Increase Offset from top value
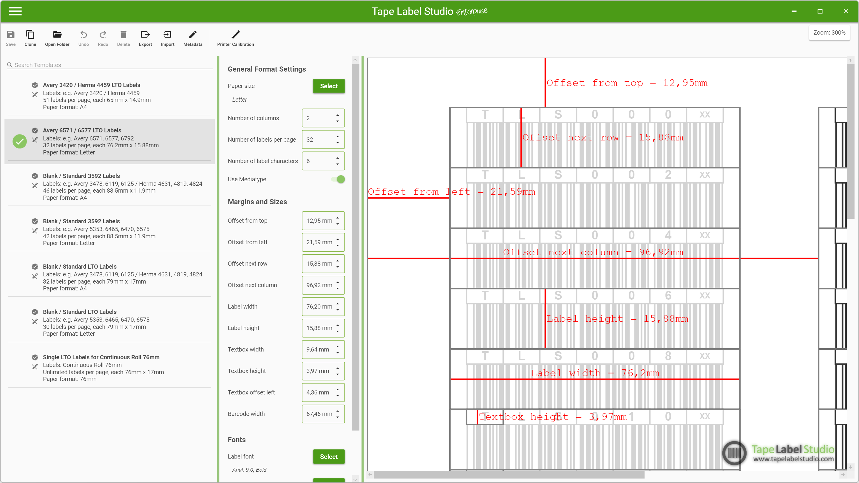Screen dimensions: 859x483 pos(337,218)
